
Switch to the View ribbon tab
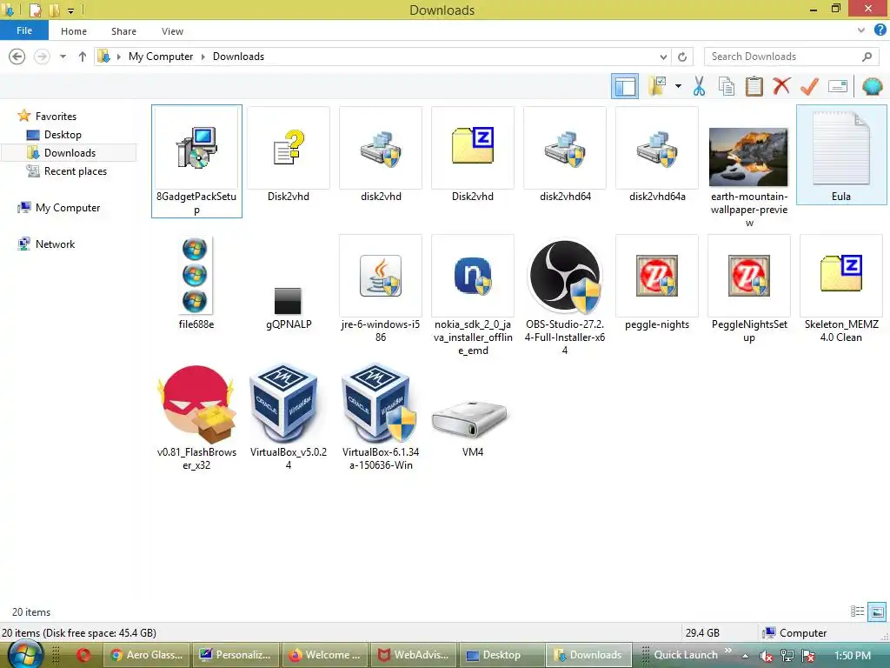point(172,31)
